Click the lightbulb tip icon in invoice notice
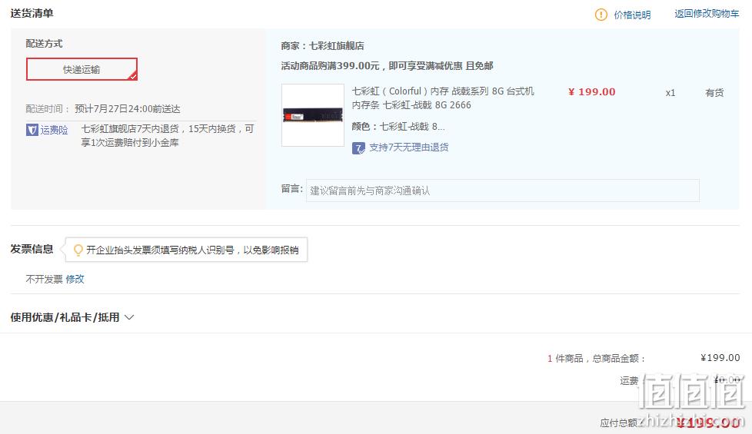Image resolution: width=752 pixels, height=434 pixels. click(78, 250)
